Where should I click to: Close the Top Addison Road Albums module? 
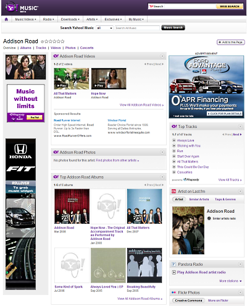coord(162,177)
